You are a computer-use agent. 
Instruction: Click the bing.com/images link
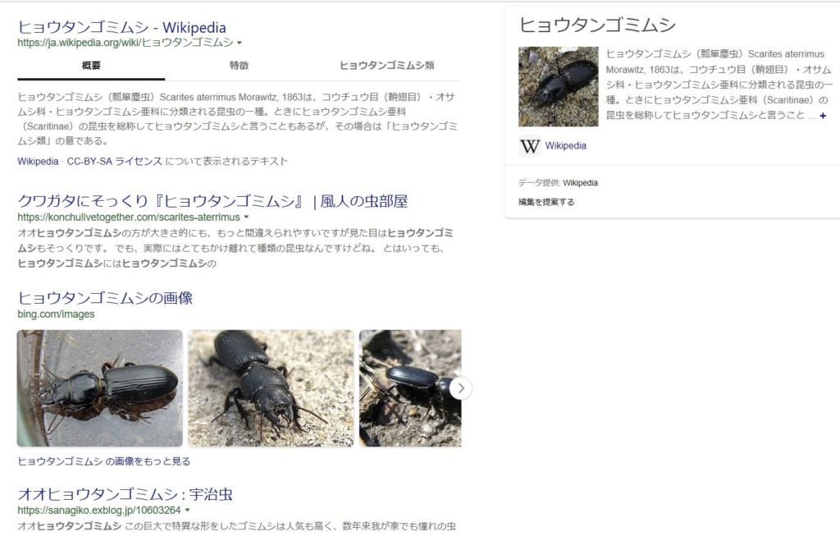tap(56, 314)
